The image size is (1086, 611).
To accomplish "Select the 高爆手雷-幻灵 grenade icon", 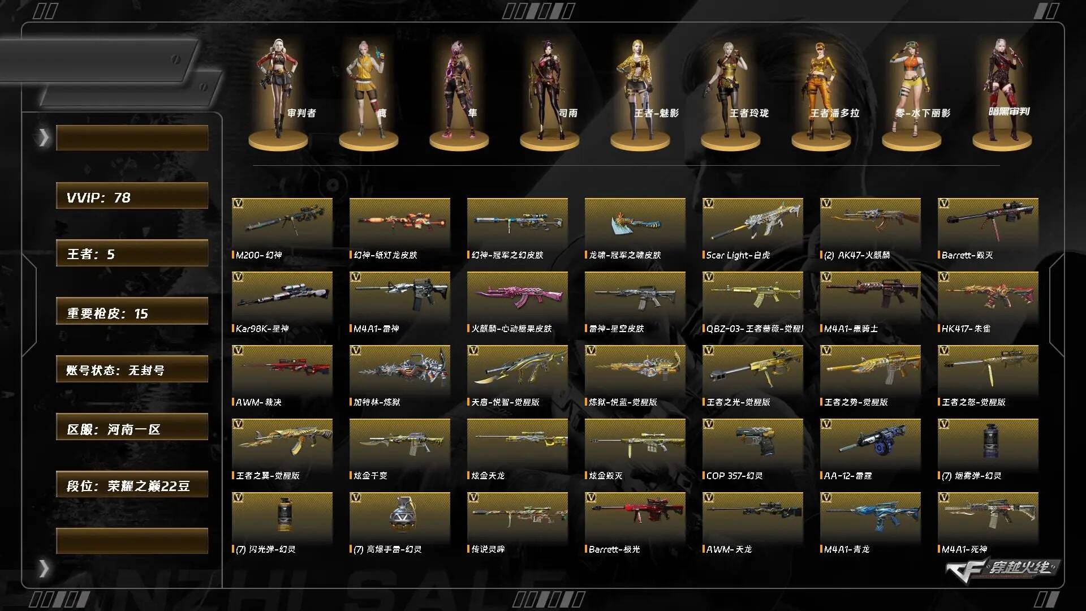I will [400, 517].
